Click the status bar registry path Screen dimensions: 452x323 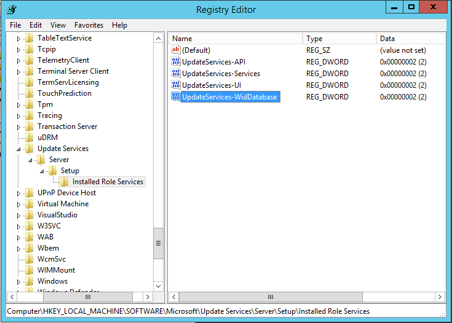coord(188,311)
